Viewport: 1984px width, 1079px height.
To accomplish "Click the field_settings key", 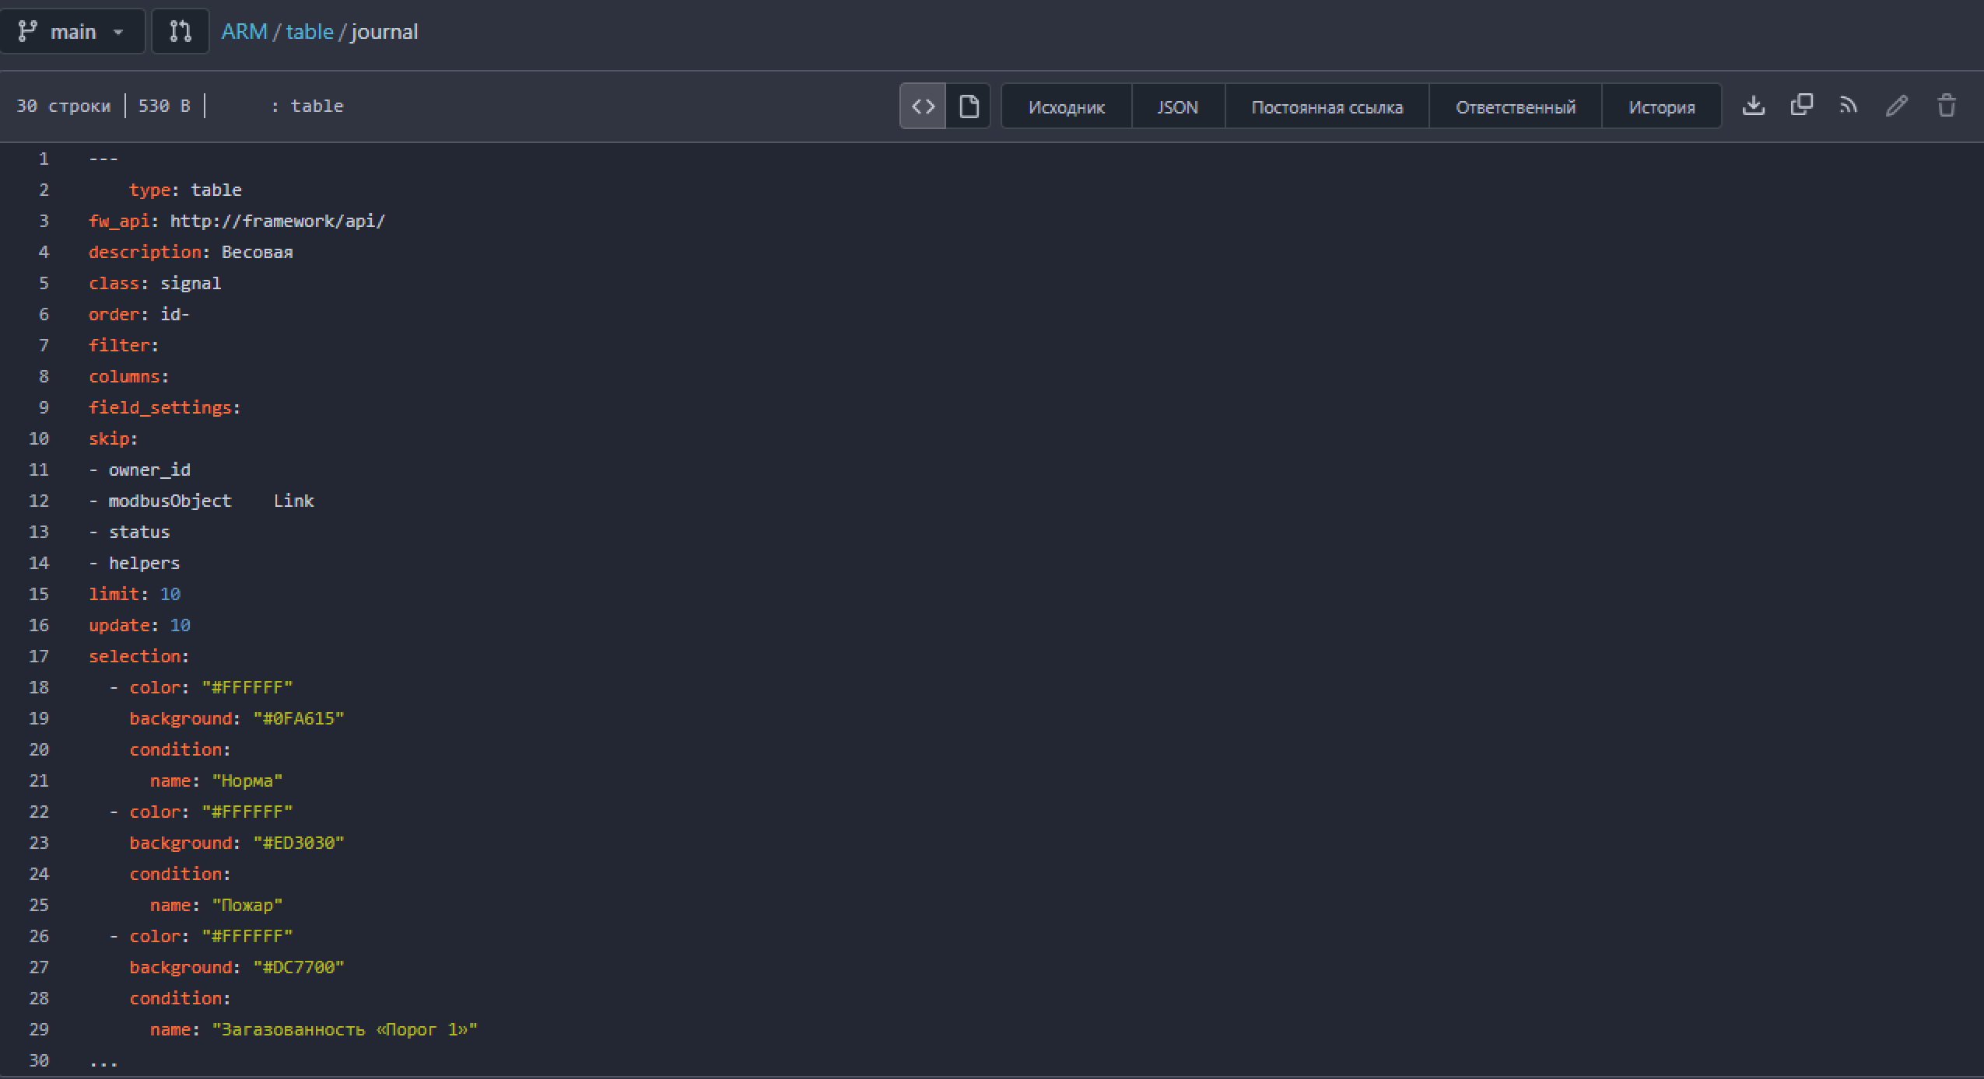I will pos(159,407).
